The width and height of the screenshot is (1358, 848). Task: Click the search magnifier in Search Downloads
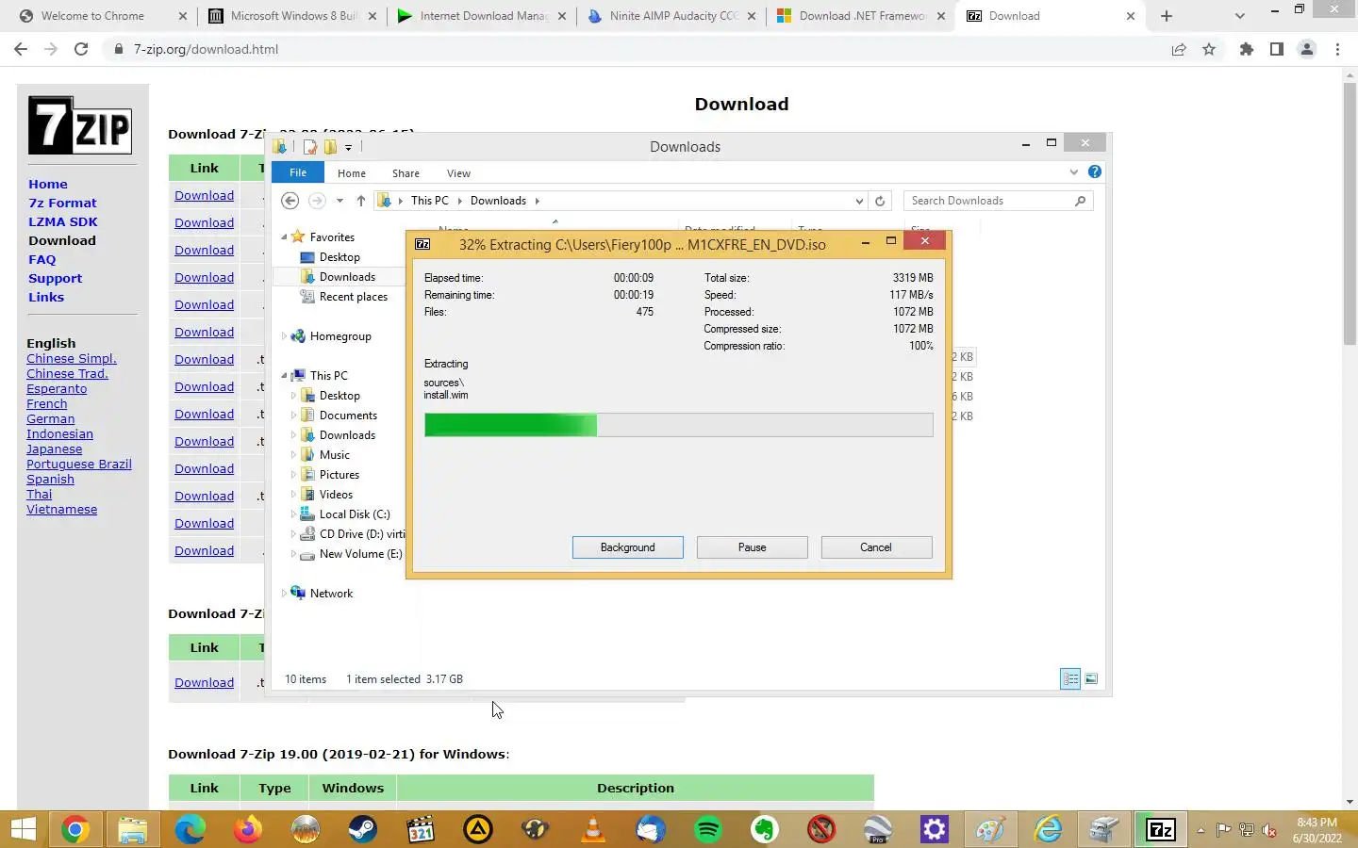[1080, 201]
